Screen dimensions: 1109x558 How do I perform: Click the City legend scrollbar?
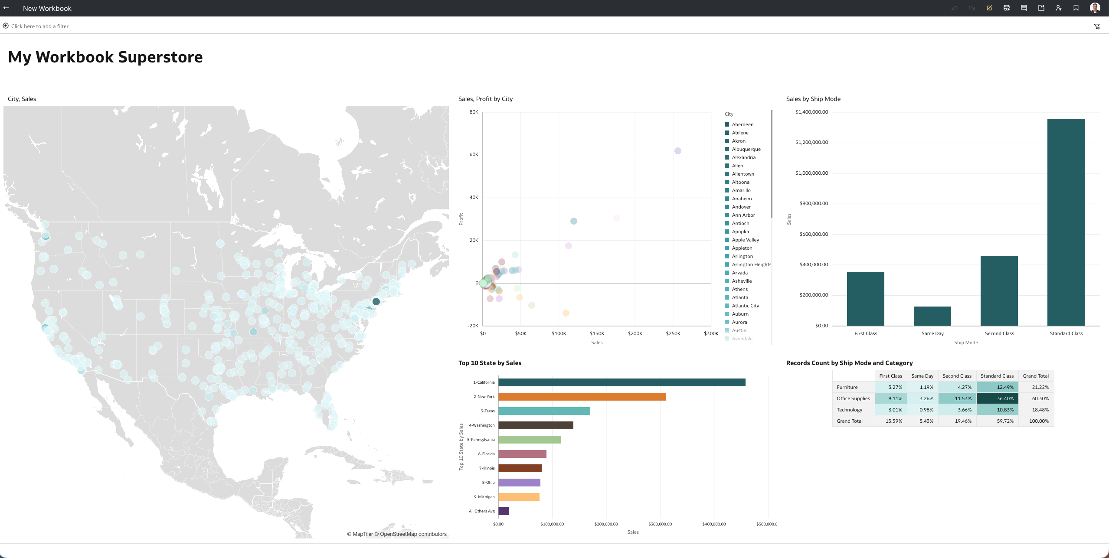coord(772,165)
